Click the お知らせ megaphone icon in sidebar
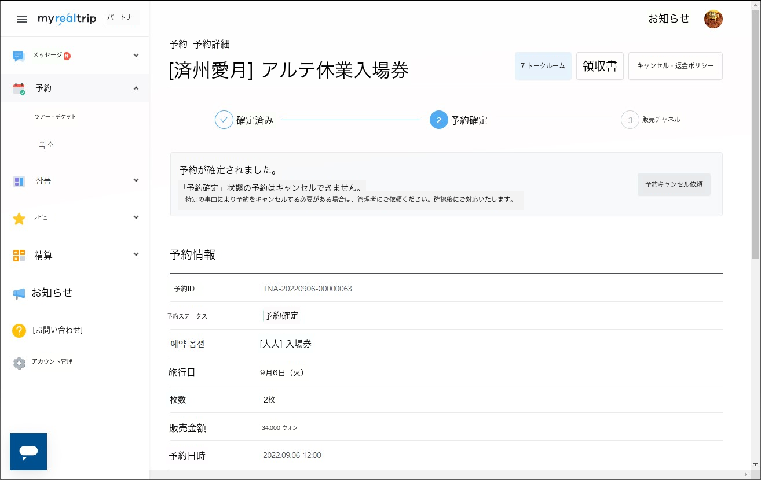Screen dimensions: 761x480 tap(19, 293)
